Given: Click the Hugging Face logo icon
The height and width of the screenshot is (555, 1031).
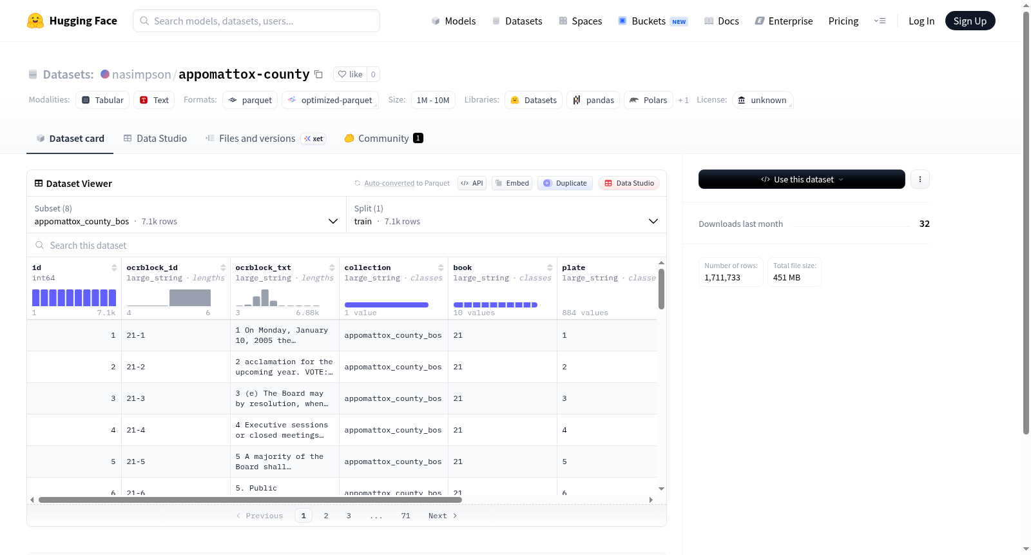Looking at the screenshot, I should [x=35, y=21].
